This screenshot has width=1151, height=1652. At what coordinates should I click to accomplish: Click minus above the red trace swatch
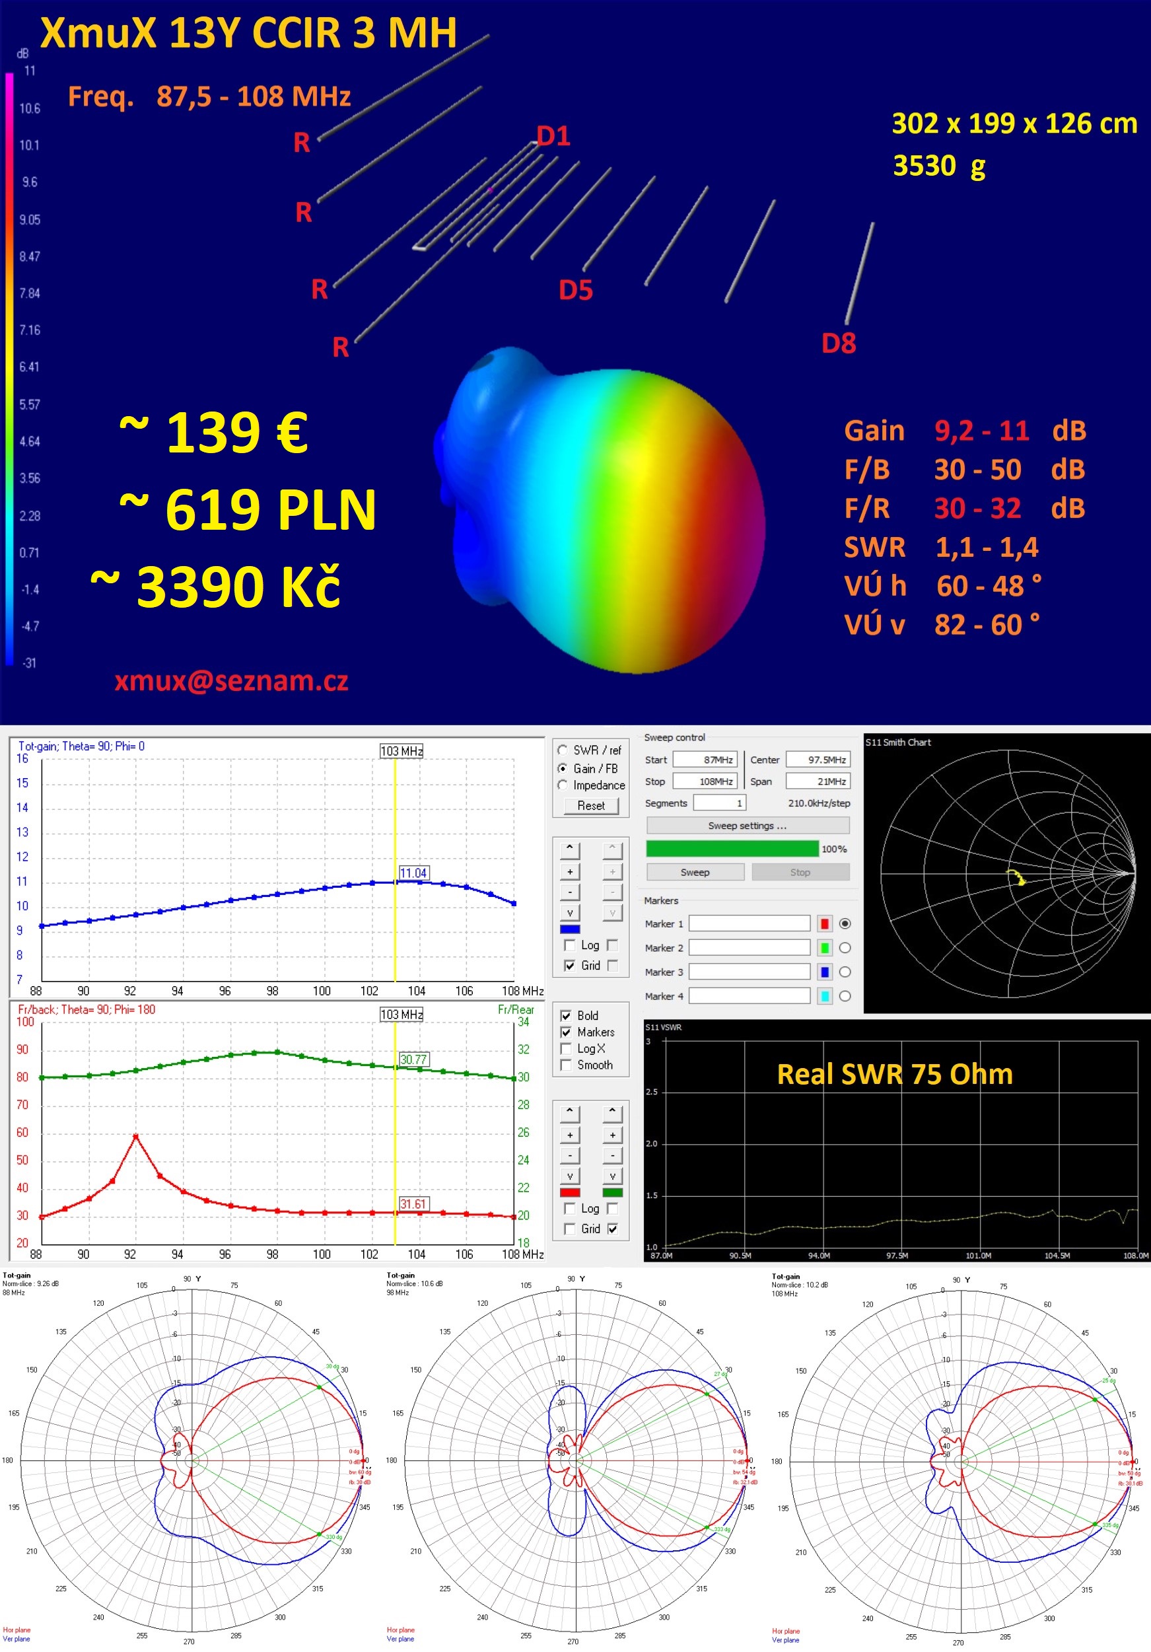[x=569, y=1155]
